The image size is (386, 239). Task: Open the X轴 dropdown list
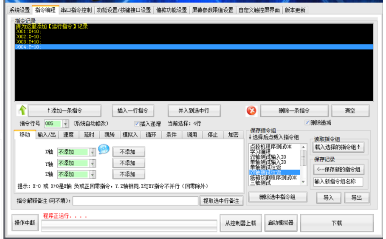pyautogui.click(x=92, y=152)
